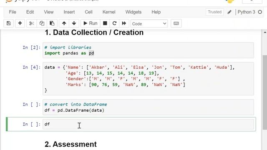Interrupt the kernel with stop icon
The width and height of the screenshot is (267, 150).
tap(105, 23)
